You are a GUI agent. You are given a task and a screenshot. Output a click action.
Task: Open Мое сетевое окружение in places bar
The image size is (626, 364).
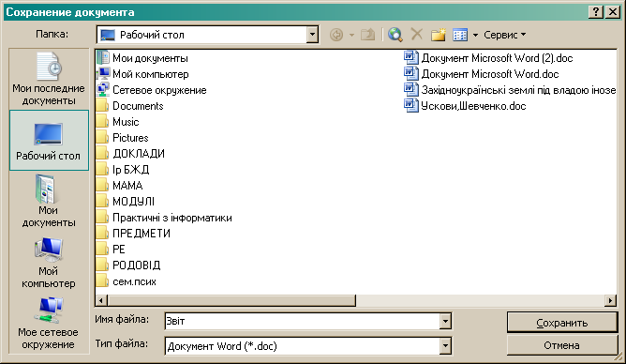tap(49, 323)
